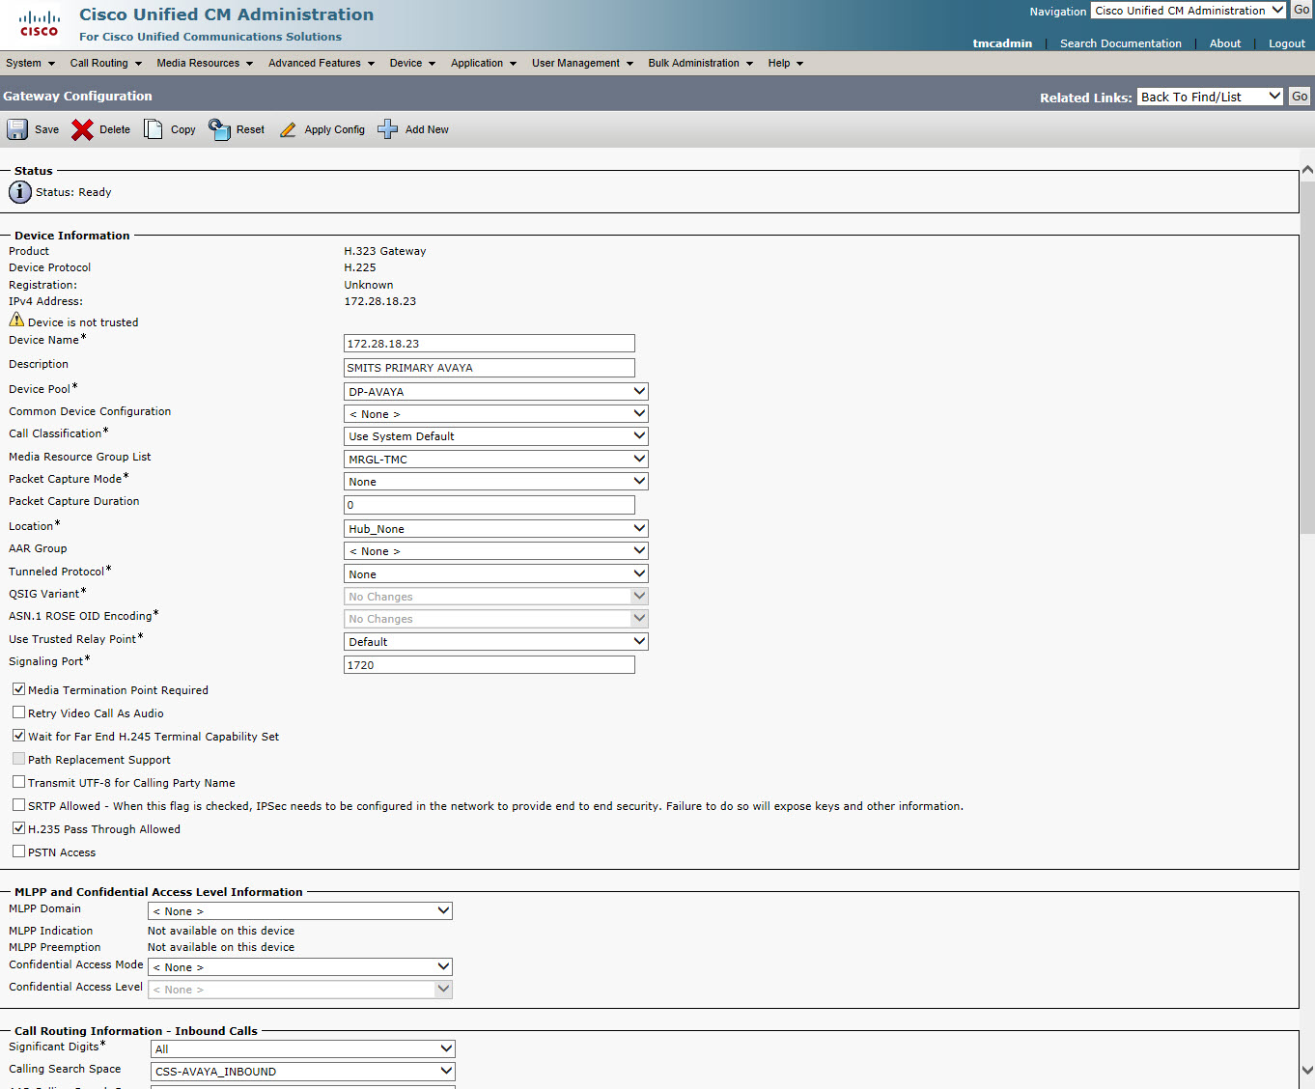The image size is (1315, 1089).
Task: Enable Transmit UTF-8 for Calling Party Name
Action: [x=18, y=782]
